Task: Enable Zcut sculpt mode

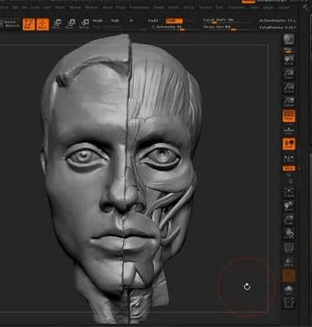Action: click(190, 21)
